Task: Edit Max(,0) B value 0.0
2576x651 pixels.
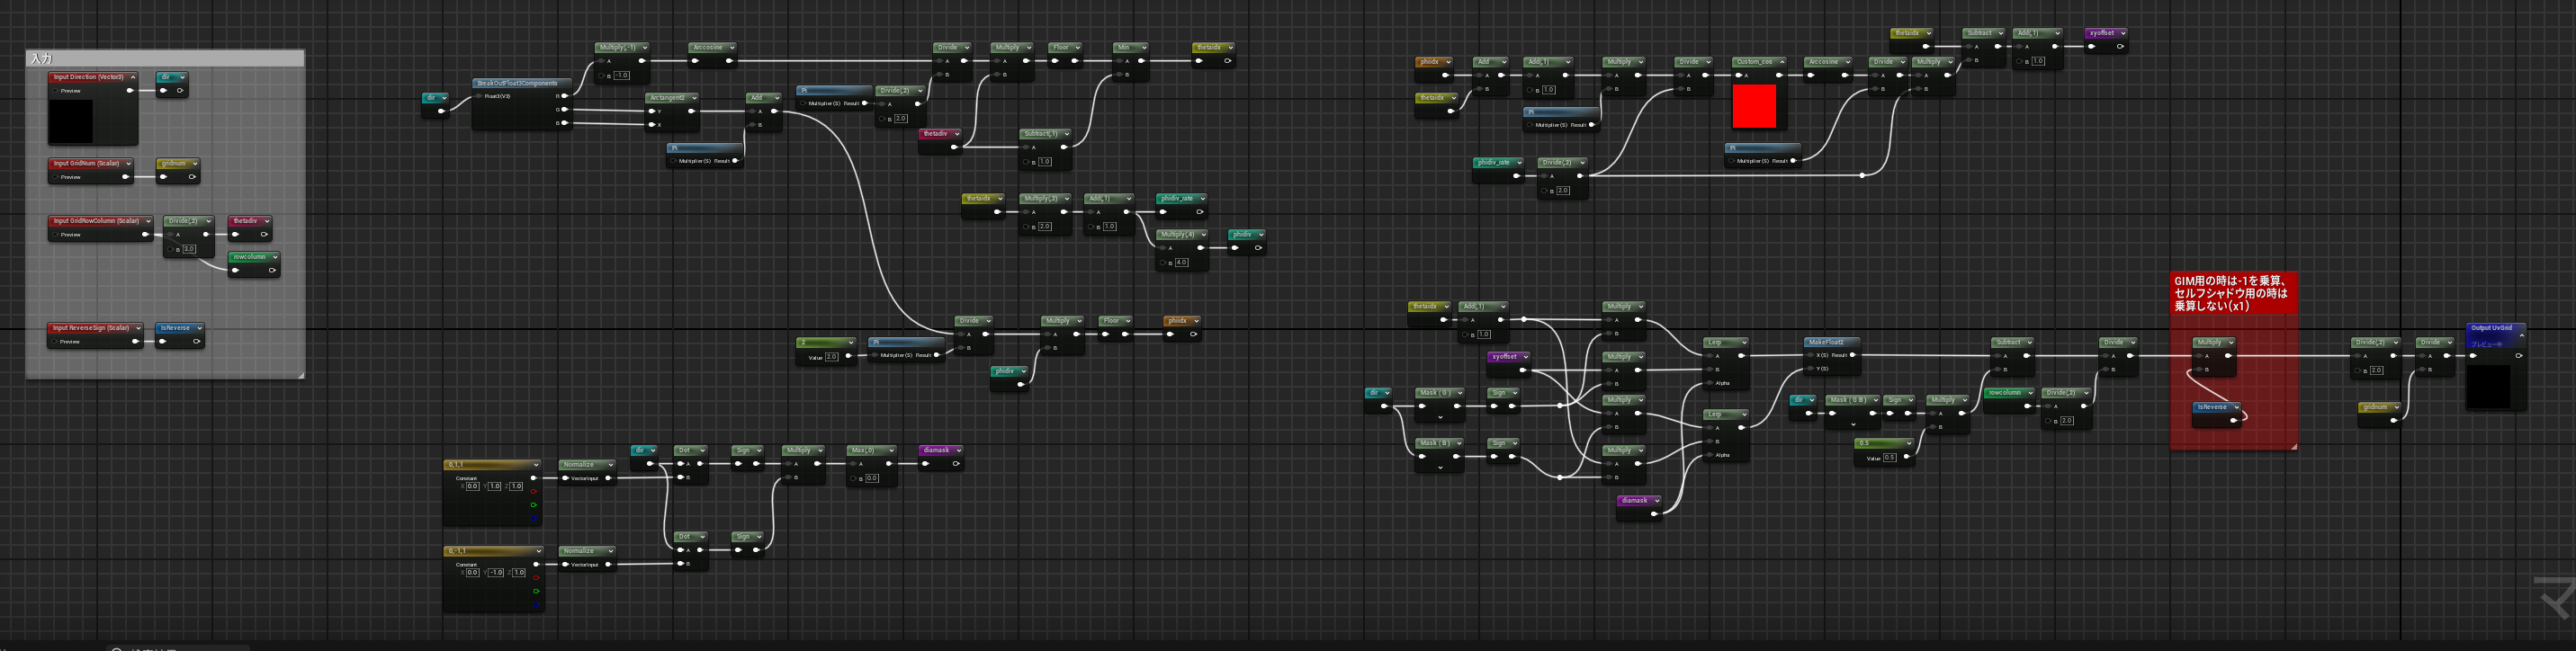Action: pos(872,479)
